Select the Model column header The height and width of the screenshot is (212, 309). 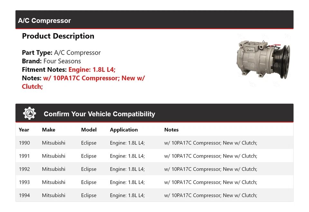[x=89, y=130]
